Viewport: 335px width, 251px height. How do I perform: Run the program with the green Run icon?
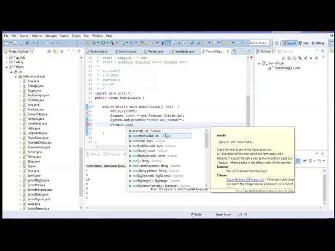click(103, 43)
